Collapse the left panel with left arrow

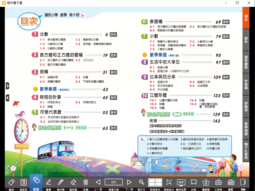[x=8, y=97]
